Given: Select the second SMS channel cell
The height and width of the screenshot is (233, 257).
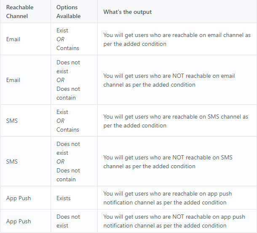Looking at the screenshot, I should [12, 162].
